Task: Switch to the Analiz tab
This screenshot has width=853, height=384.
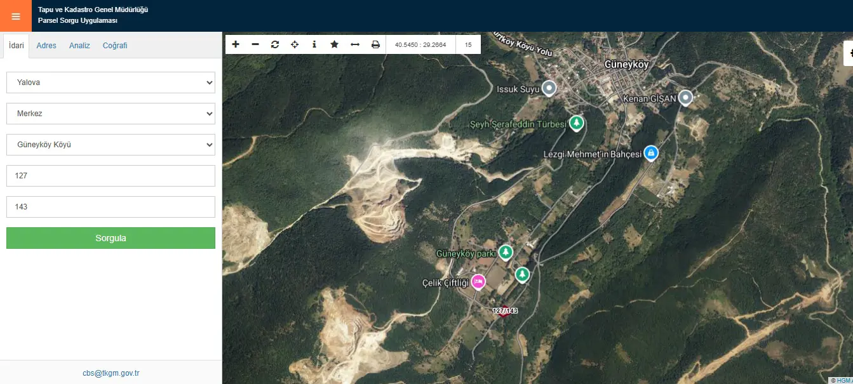Action: [x=79, y=46]
